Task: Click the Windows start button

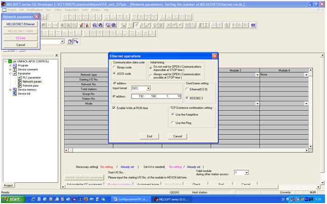Action: (13, 199)
